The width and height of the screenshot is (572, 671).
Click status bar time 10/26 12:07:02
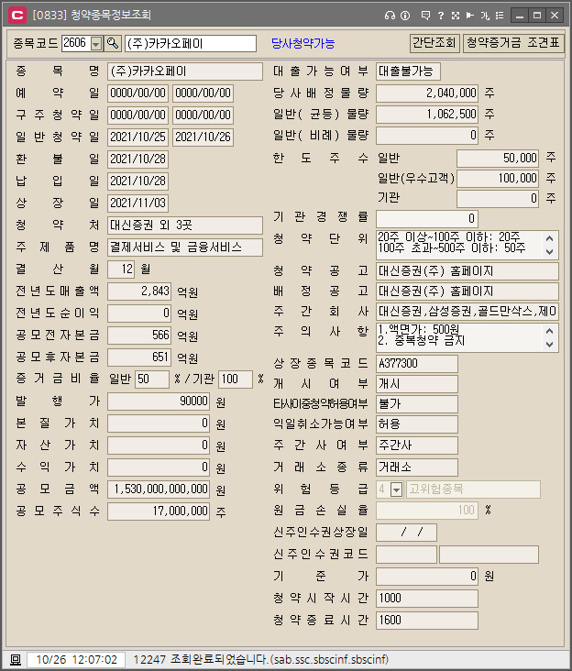(x=77, y=659)
